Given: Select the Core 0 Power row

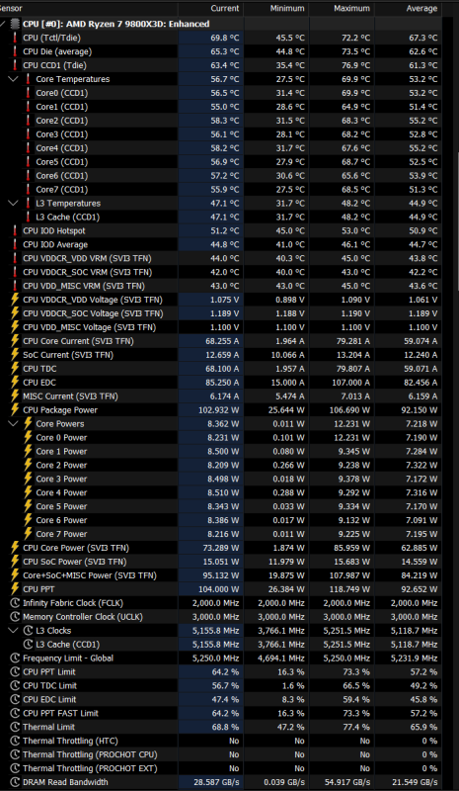Looking at the screenshot, I should (x=221, y=437).
